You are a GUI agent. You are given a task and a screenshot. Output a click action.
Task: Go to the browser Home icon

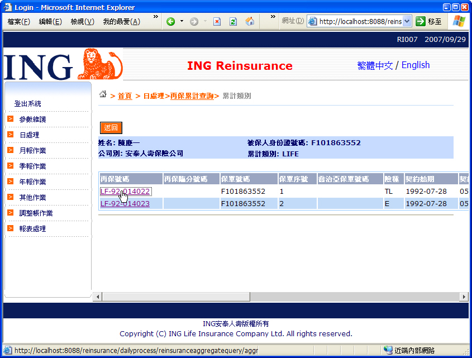250,22
